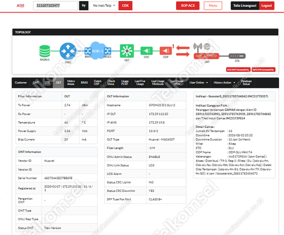Click the ACSIS logo
This screenshot has height=235, width=284.
20,6
